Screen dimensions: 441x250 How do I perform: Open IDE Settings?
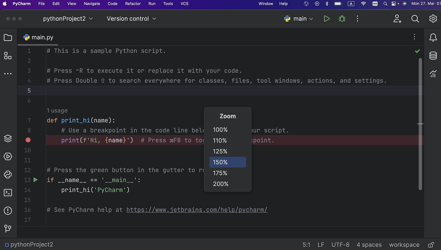(x=433, y=18)
